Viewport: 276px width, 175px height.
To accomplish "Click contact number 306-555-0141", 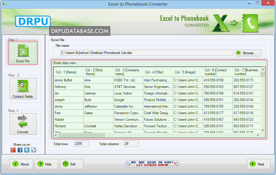I will 218,126.
